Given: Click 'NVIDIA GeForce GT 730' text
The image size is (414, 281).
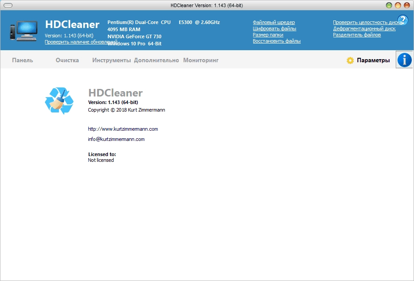Looking at the screenshot, I should (135, 36).
